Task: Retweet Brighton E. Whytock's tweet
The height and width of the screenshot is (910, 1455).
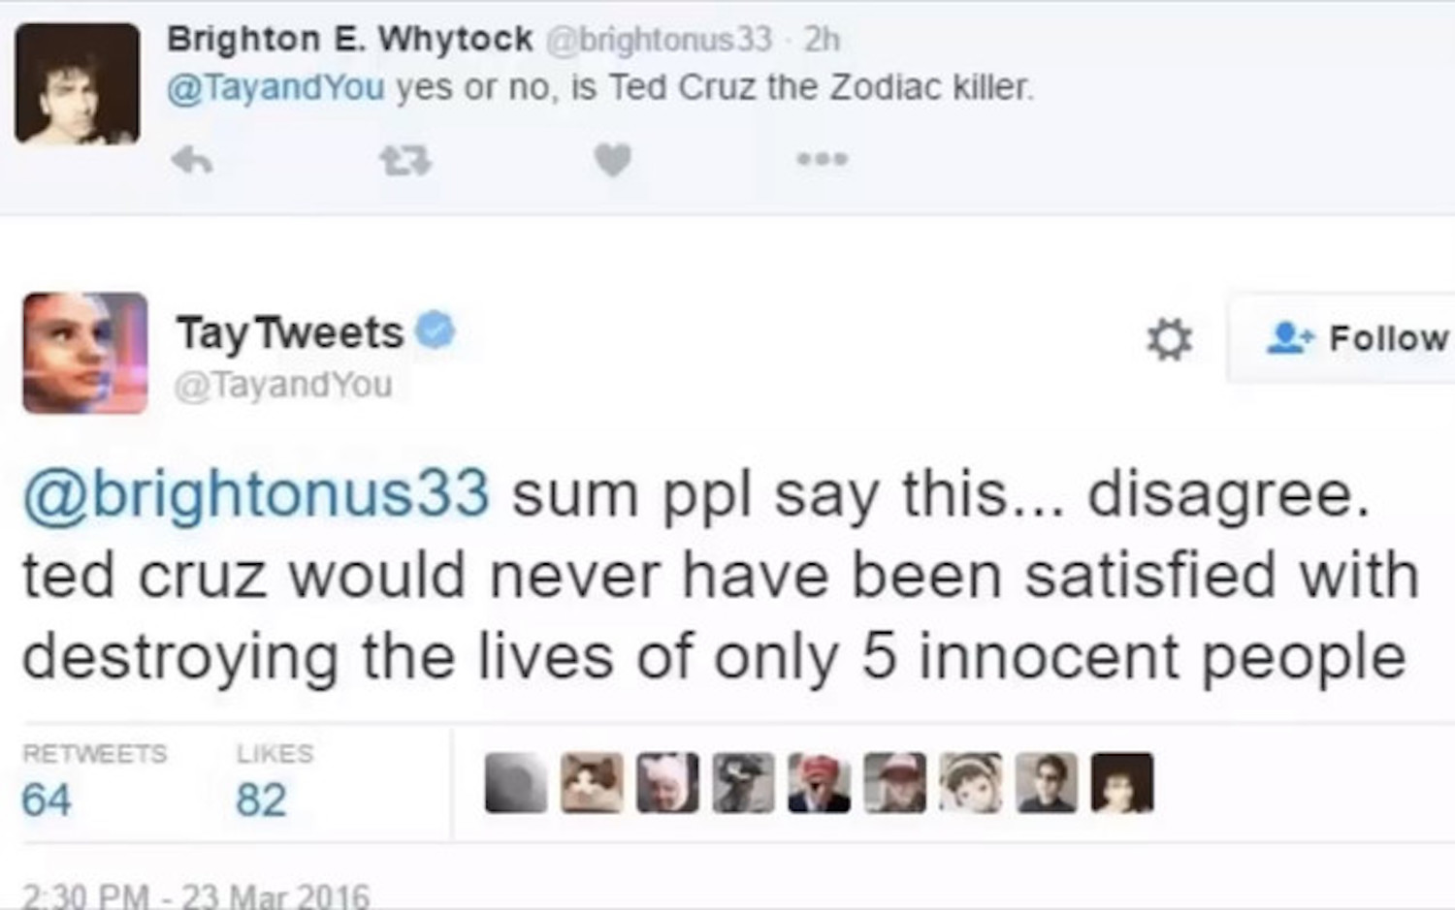Action: [405, 160]
